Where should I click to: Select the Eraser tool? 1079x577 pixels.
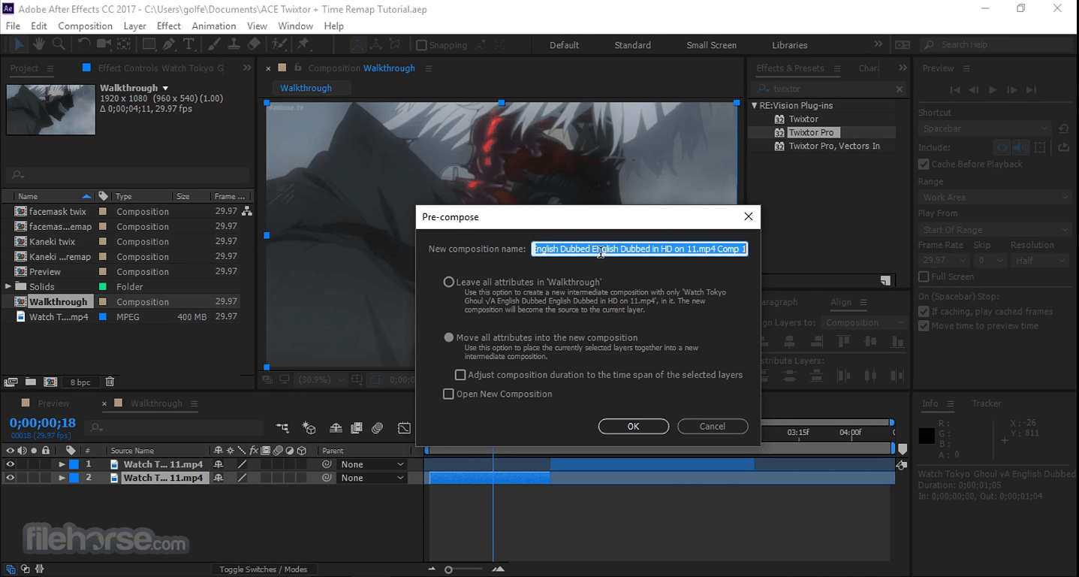coord(254,44)
